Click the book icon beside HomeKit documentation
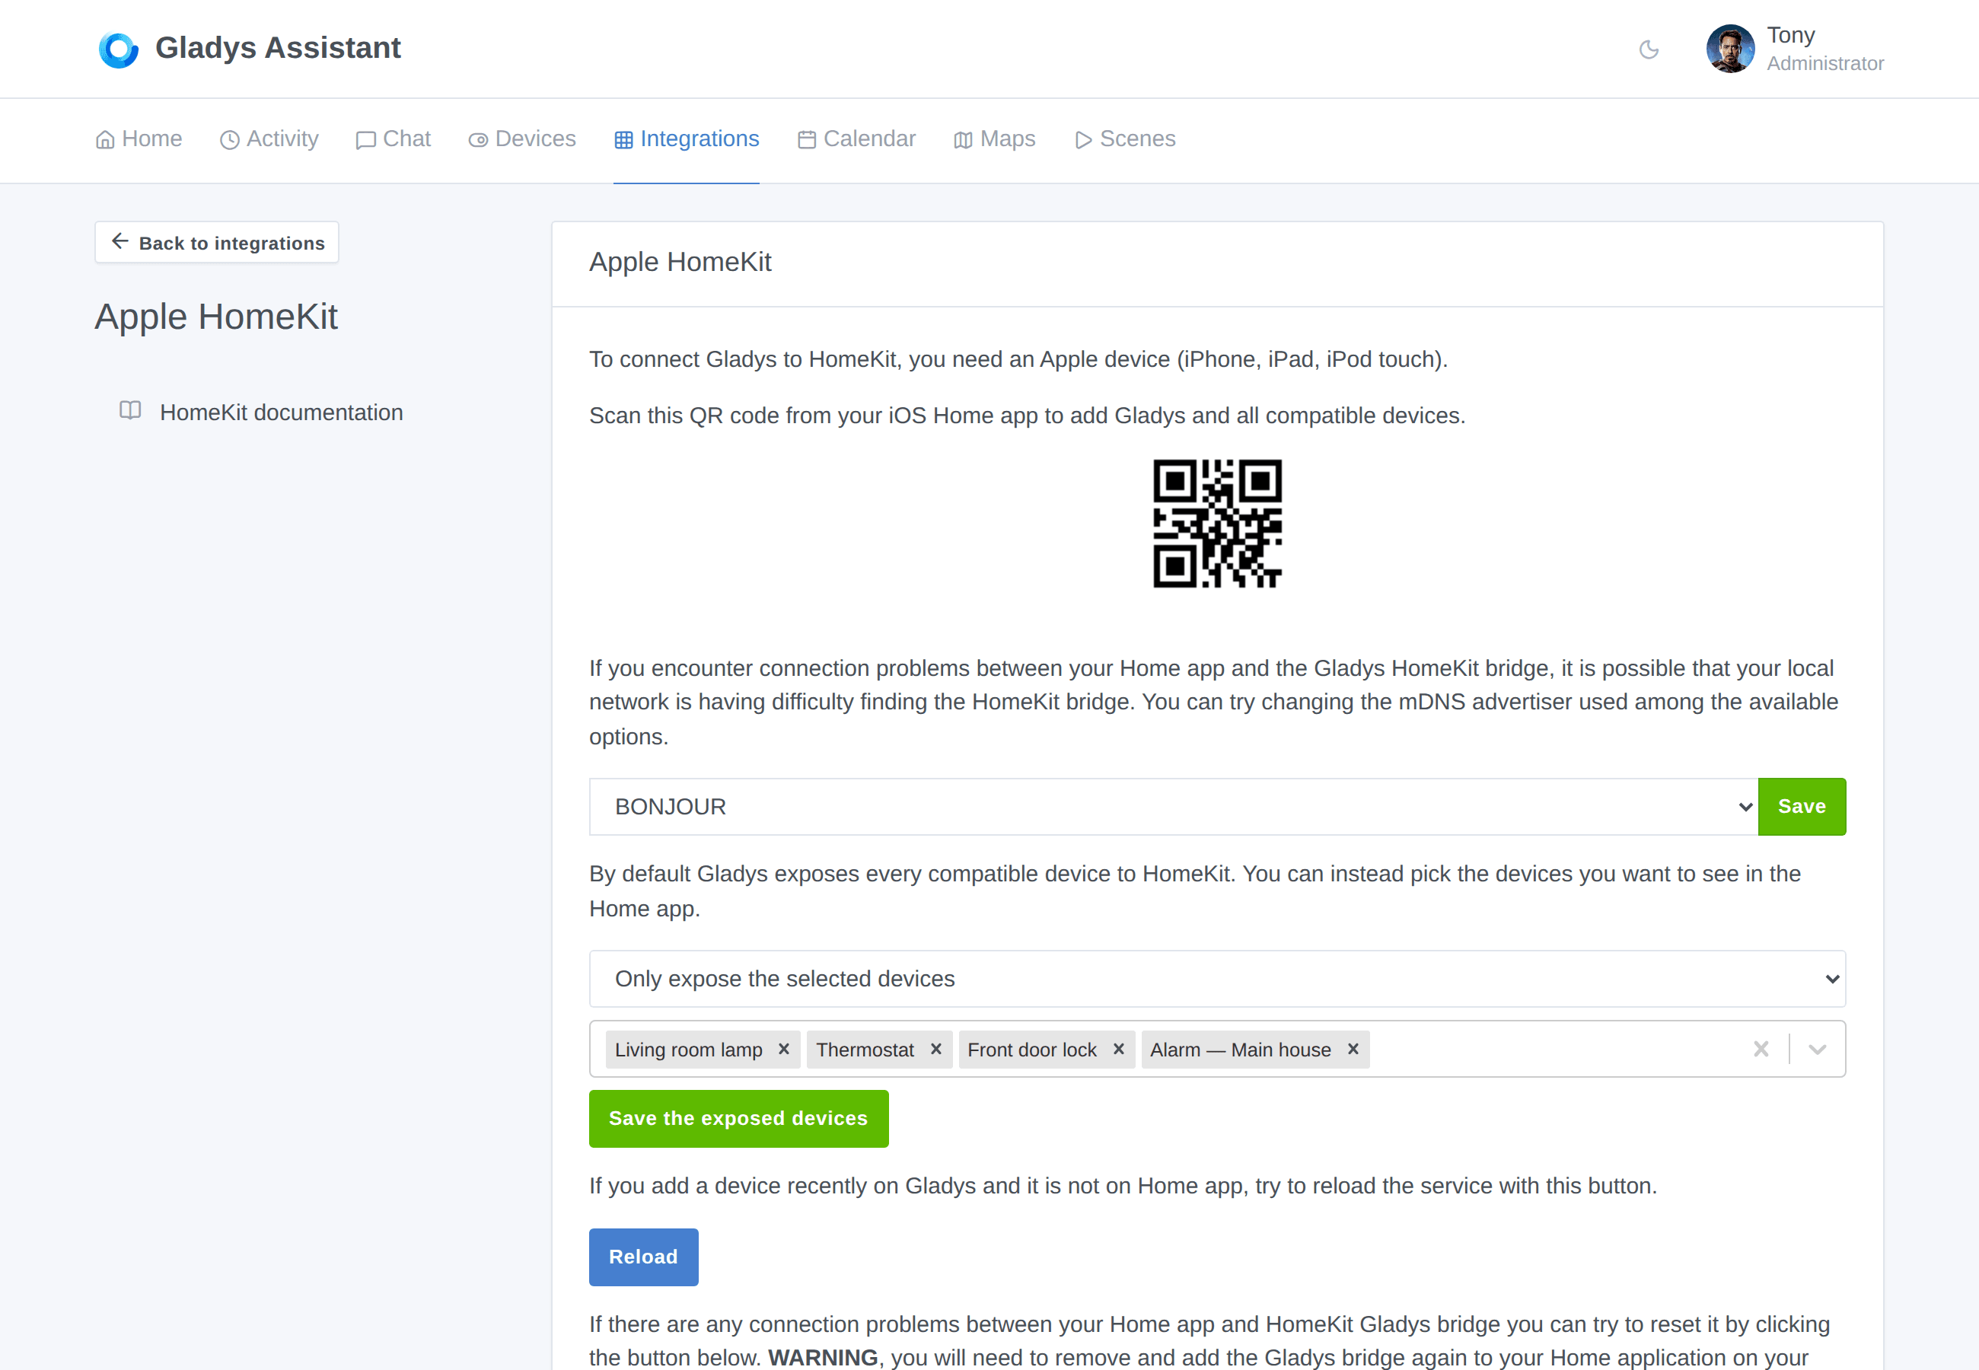1979x1370 pixels. pyautogui.click(x=130, y=410)
